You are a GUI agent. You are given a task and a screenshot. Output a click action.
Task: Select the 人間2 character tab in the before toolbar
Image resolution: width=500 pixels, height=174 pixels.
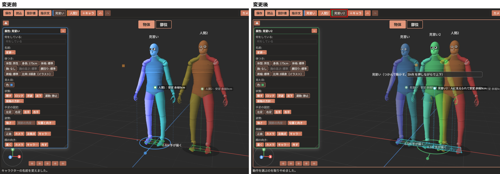(x=73, y=13)
